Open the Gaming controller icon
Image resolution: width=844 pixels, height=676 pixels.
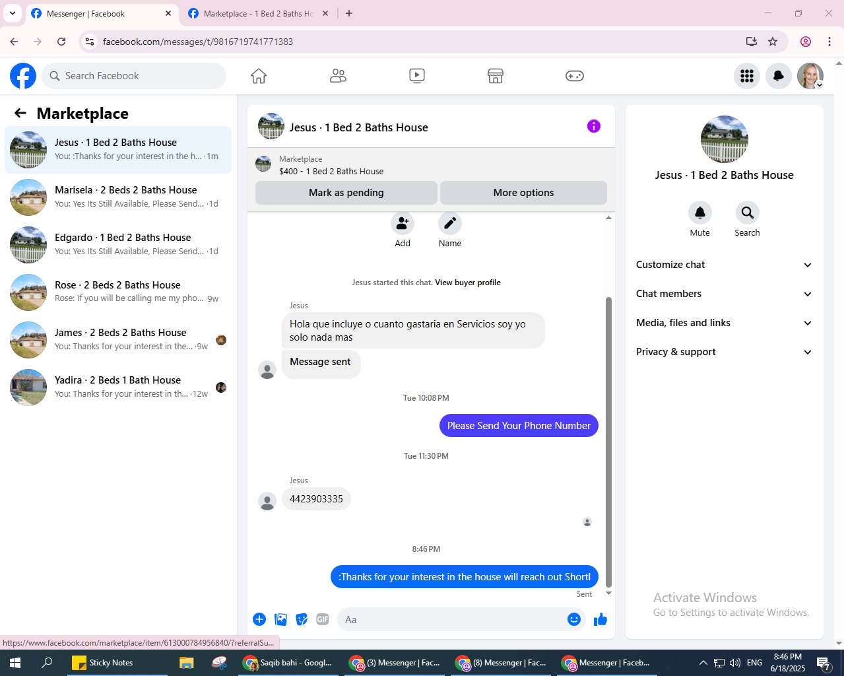pyautogui.click(x=575, y=76)
